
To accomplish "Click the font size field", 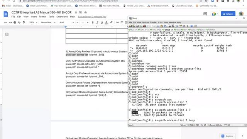I will pos(83,22).
